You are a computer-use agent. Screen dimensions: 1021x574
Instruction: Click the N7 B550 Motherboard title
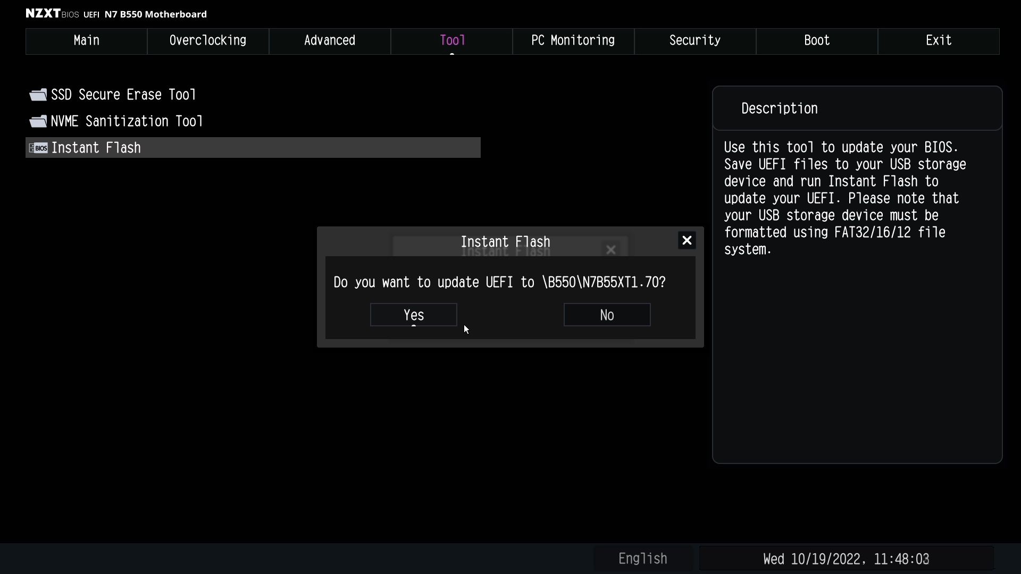click(x=156, y=14)
